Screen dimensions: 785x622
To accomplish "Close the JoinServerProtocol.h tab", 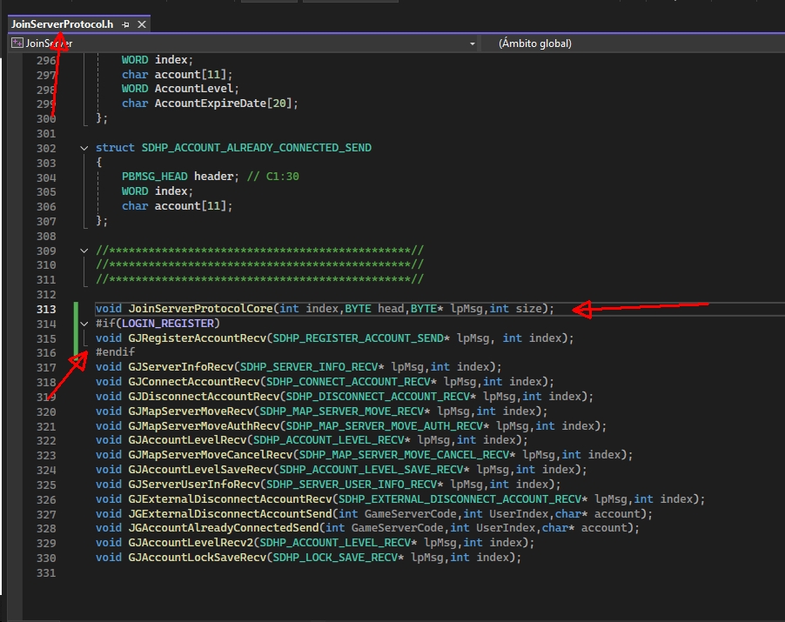I will 142,24.
